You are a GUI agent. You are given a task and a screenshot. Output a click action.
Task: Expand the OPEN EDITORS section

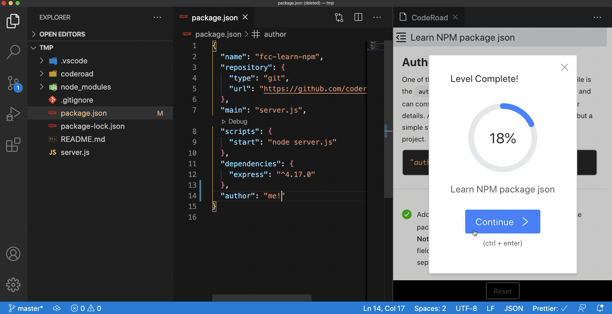[34, 34]
